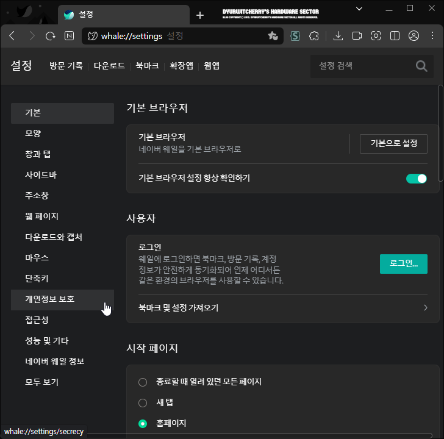Select 사이드바 in settings sidebar
444x439 pixels.
62,175
